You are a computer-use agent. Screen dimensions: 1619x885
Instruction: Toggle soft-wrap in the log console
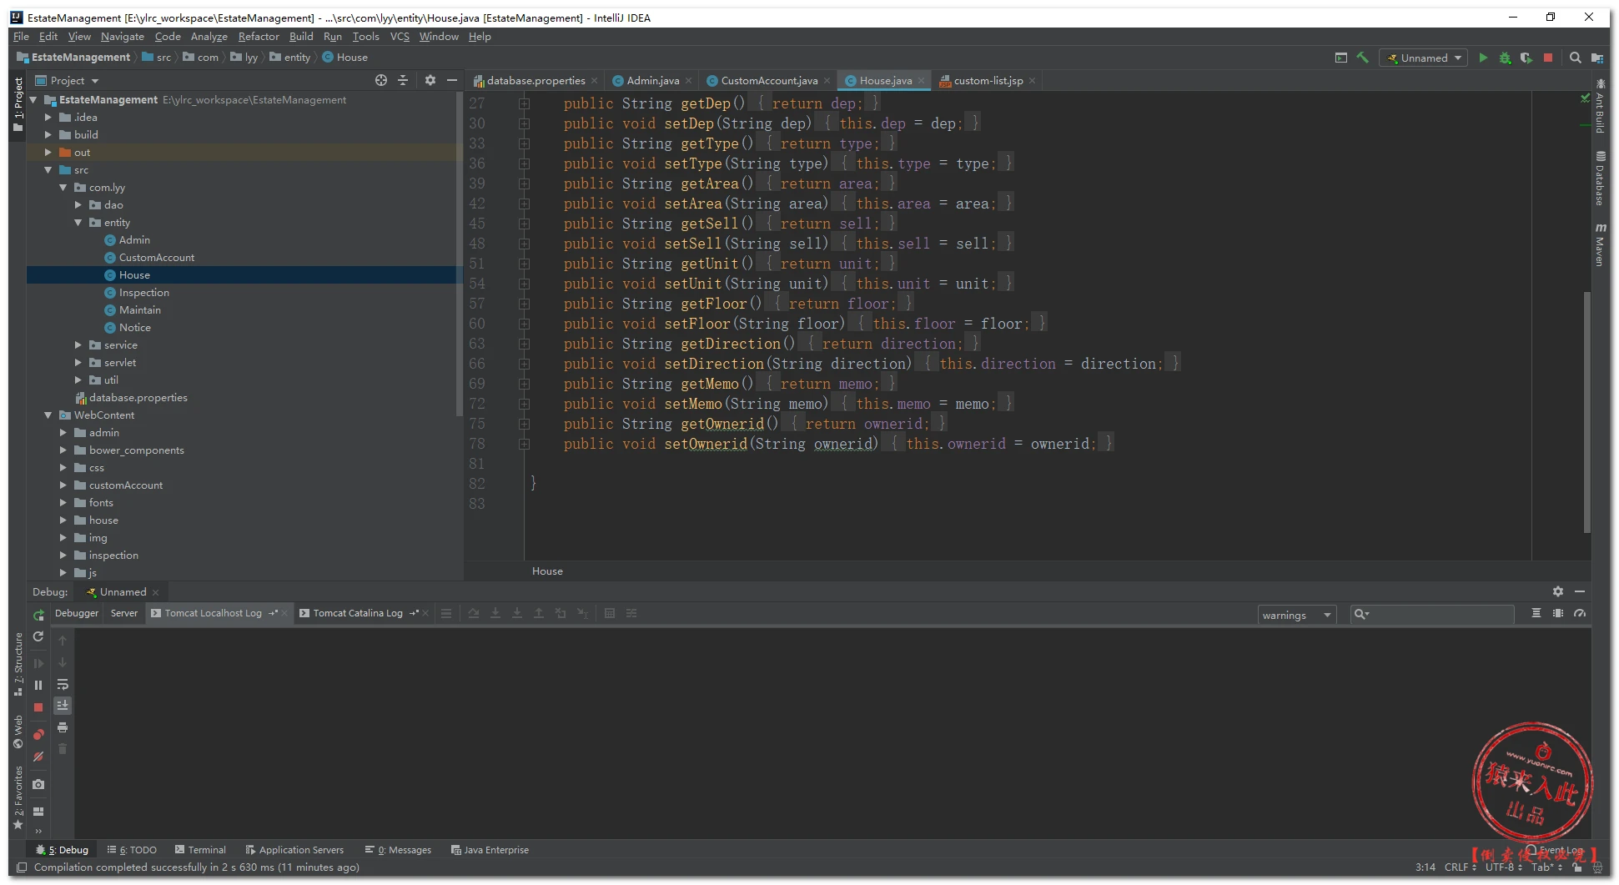pos(63,684)
